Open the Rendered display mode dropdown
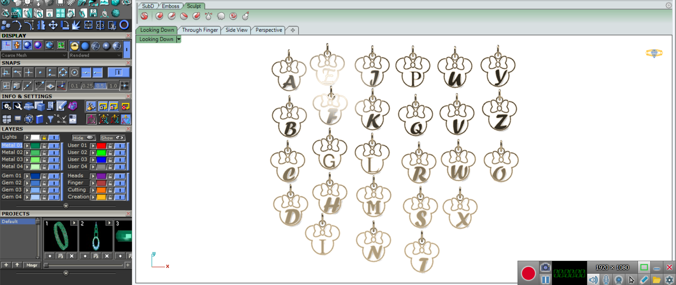The height and width of the screenshot is (285, 676). tap(95, 55)
